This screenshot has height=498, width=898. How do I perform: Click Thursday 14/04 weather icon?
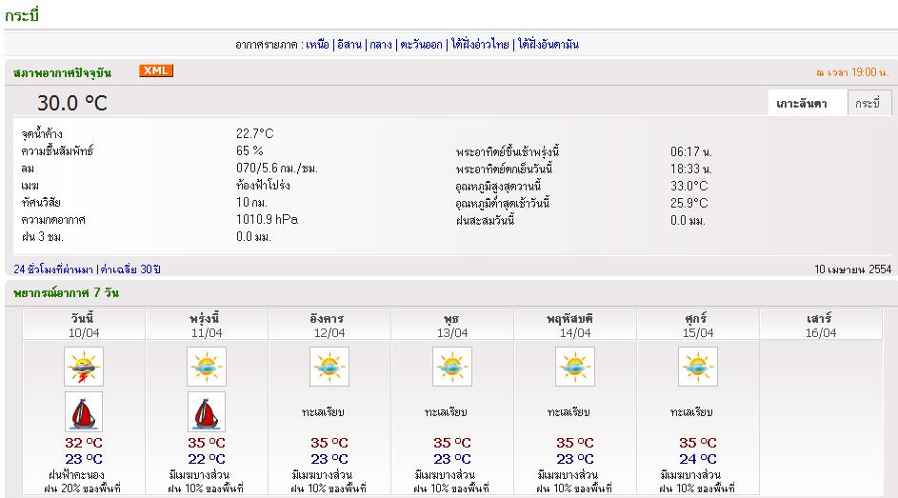[x=575, y=367]
